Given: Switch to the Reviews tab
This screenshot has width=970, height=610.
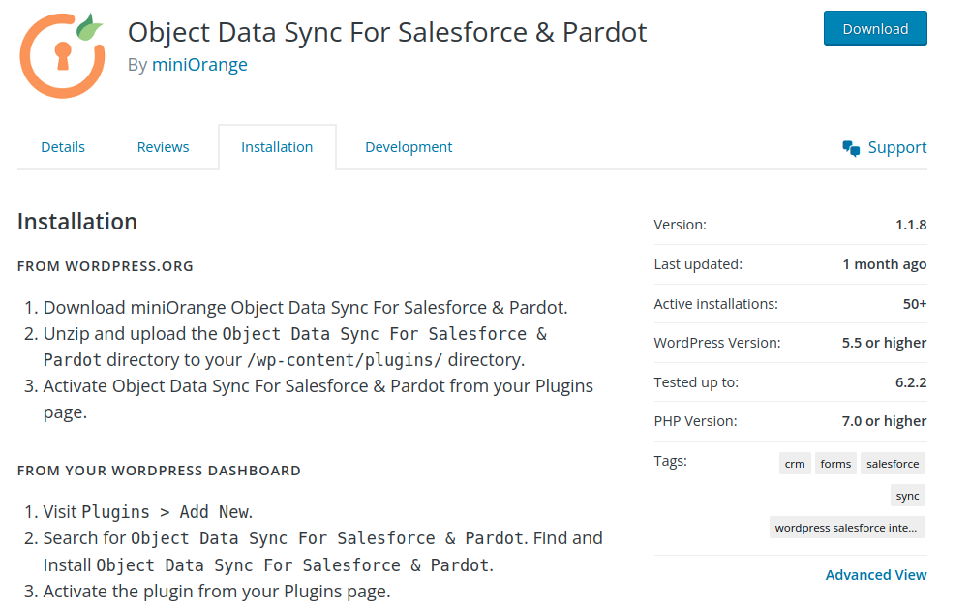Looking at the screenshot, I should (163, 146).
